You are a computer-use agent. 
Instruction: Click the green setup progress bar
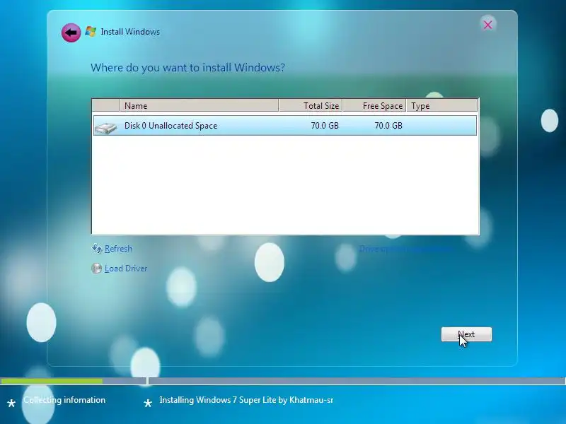[52, 381]
